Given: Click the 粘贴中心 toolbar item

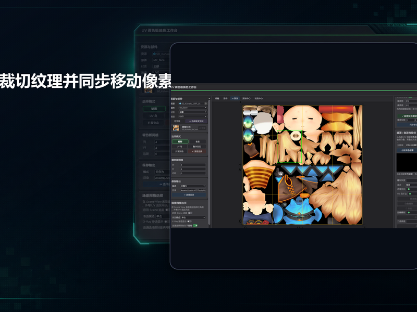Looking at the screenshot, I should [259, 98].
